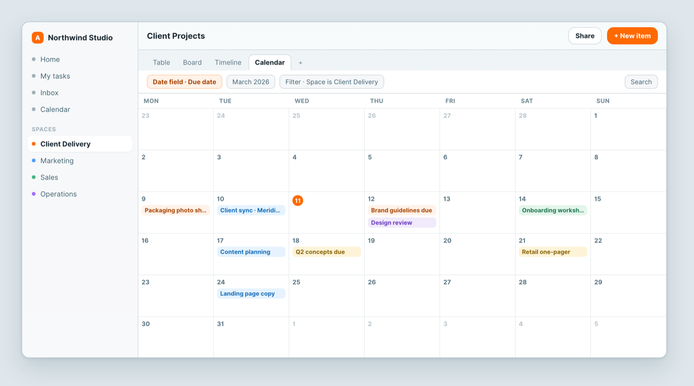Image resolution: width=694 pixels, height=386 pixels.
Task: Click the Share button
Action: 585,36
